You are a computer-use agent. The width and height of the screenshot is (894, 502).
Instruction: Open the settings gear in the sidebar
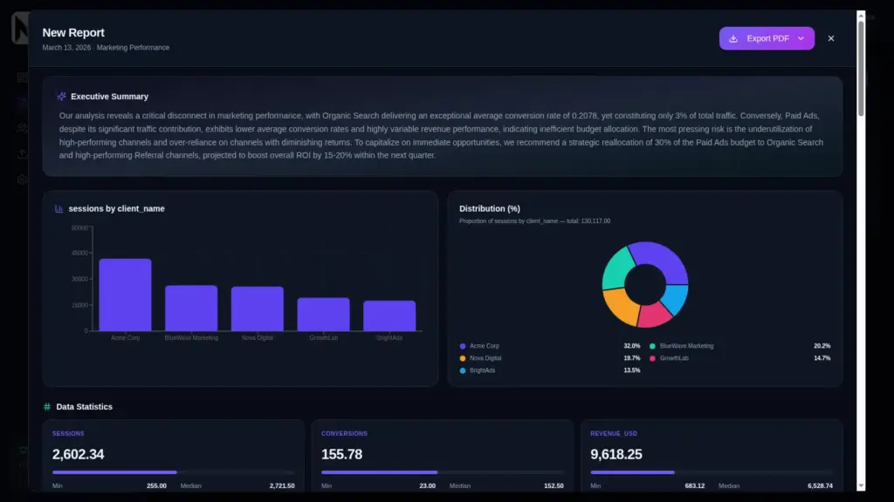tap(21, 177)
